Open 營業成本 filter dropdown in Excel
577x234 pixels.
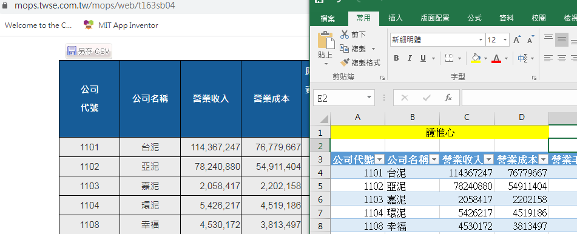pyautogui.click(x=544, y=159)
